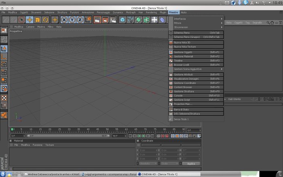Toggle world/object coordinate system icon
The width and height of the screenshot is (283, 177).
[88, 20]
